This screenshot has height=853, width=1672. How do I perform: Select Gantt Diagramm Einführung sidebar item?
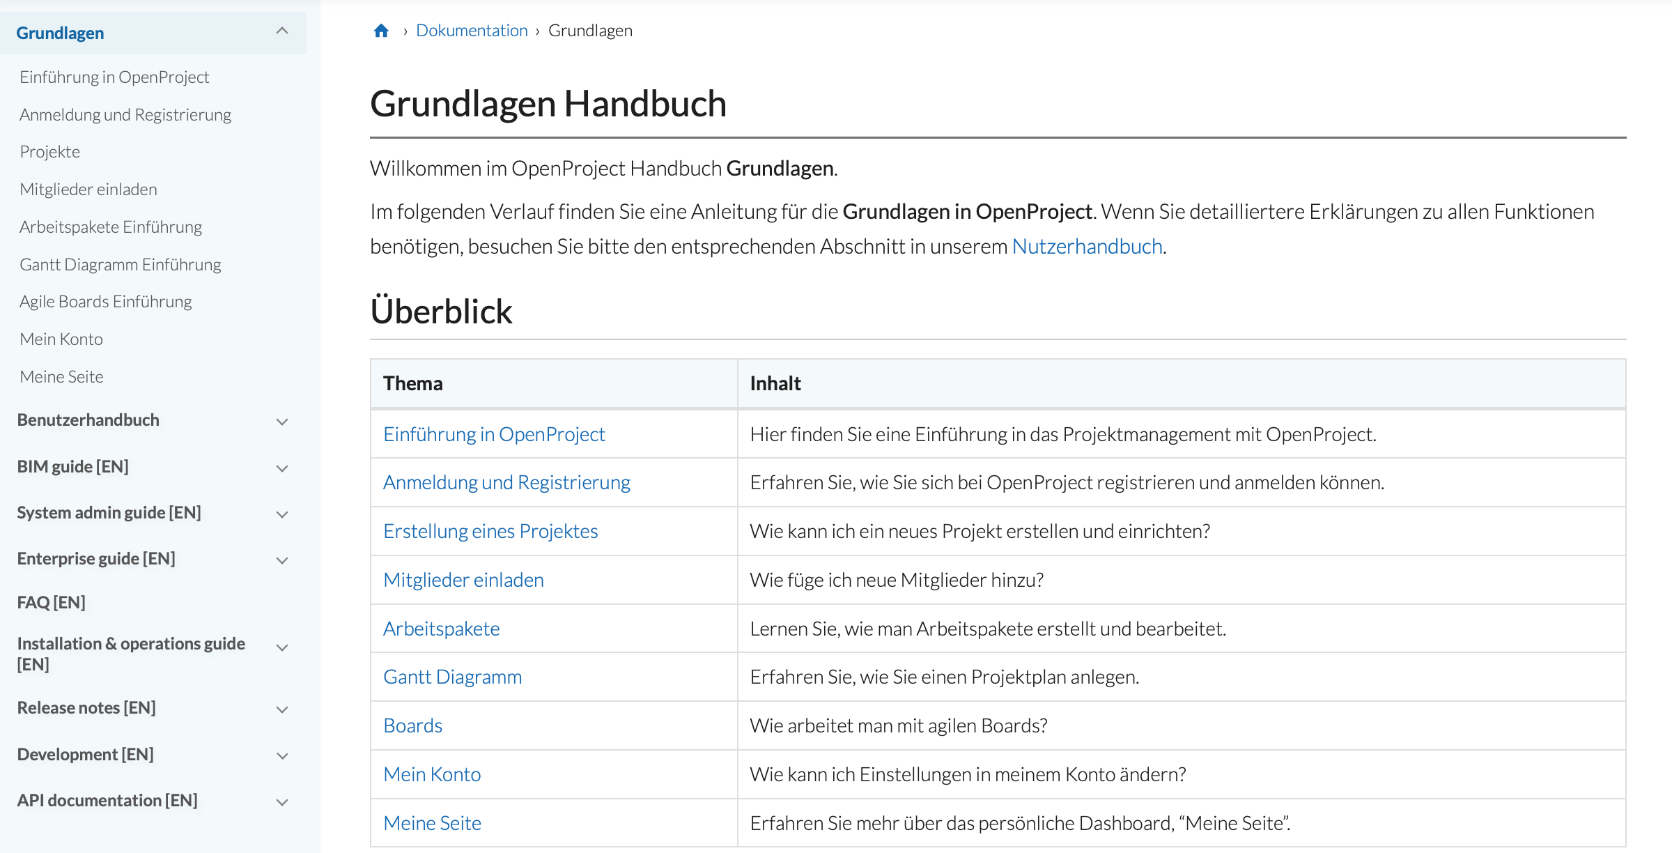[121, 265]
